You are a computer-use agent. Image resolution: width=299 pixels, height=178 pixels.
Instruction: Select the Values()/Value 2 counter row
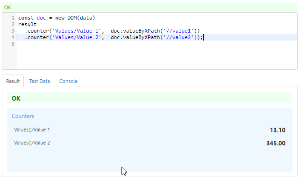pyautogui.click(x=149, y=143)
